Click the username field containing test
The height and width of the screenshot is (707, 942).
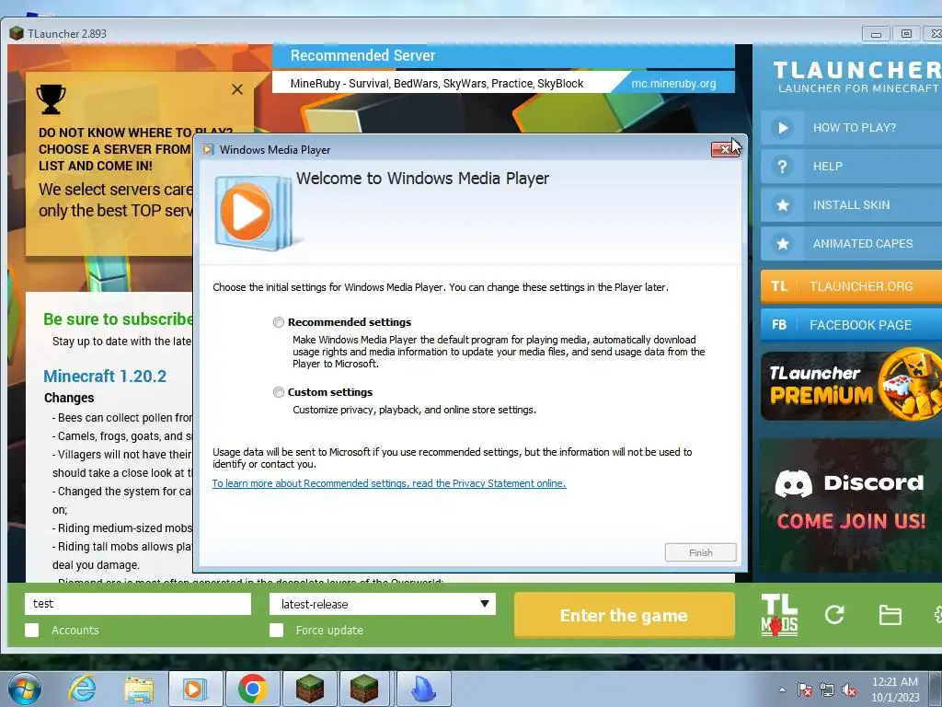(x=138, y=604)
